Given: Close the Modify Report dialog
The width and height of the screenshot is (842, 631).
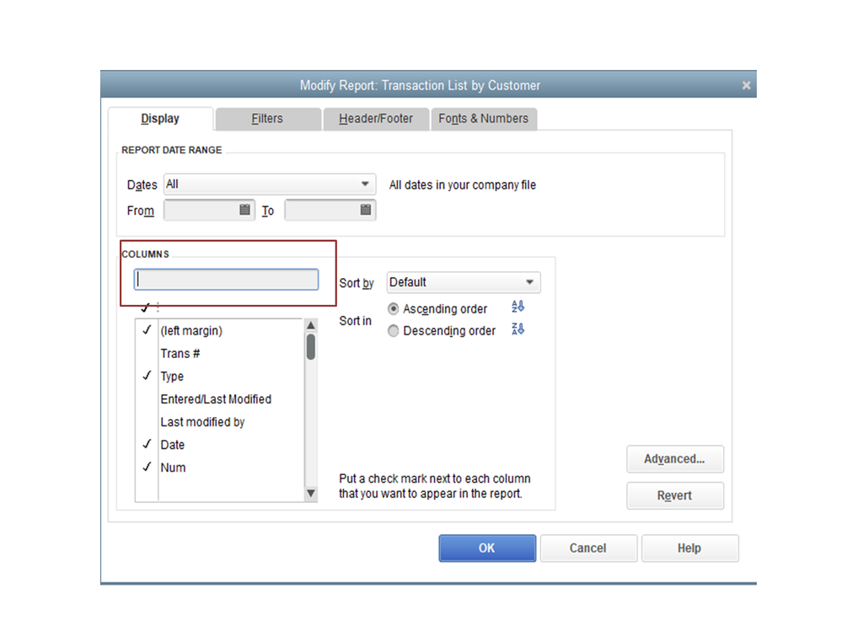Looking at the screenshot, I should pos(746,85).
